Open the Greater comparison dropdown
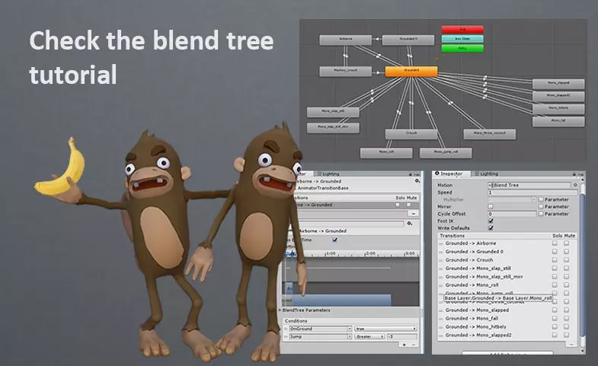 [x=371, y=336]
